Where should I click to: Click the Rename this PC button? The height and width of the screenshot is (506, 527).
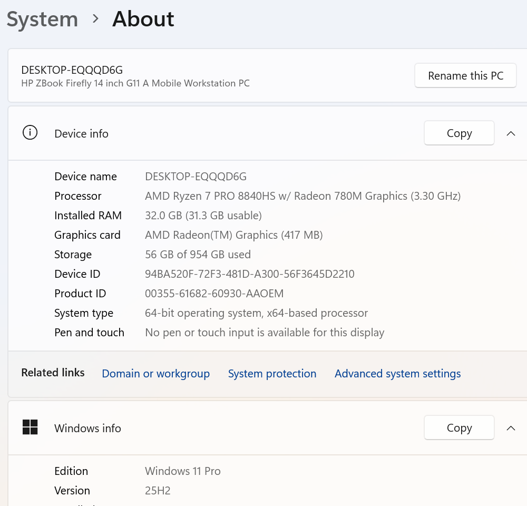465,76
